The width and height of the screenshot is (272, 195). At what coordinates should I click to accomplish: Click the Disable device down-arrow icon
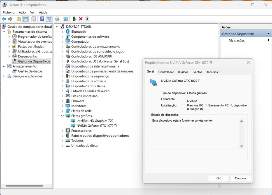click(87, 19)
